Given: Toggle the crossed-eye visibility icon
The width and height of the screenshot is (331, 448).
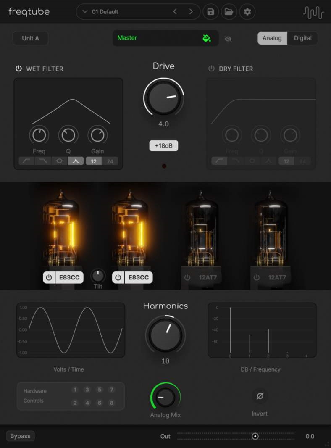Looking at the screenshot, I should 228,39.
